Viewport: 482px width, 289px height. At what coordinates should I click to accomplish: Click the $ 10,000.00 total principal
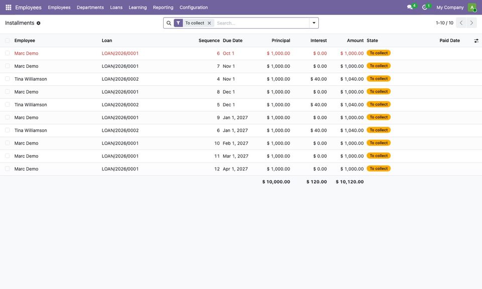(276, 182)
